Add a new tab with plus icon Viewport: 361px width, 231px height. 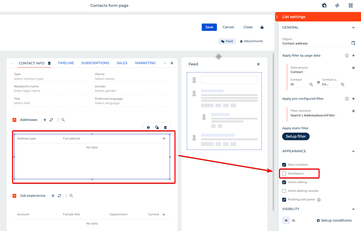click(172, 63)
